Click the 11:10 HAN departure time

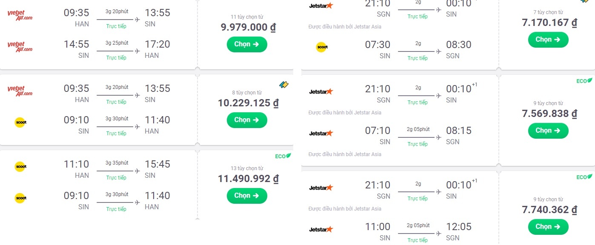(x=77, y=164)
